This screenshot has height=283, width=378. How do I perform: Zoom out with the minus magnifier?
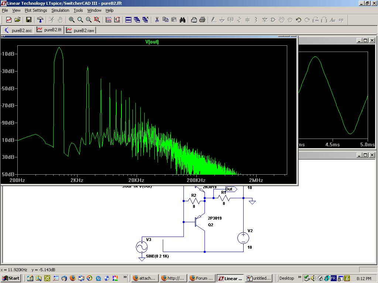coord(89,20)
